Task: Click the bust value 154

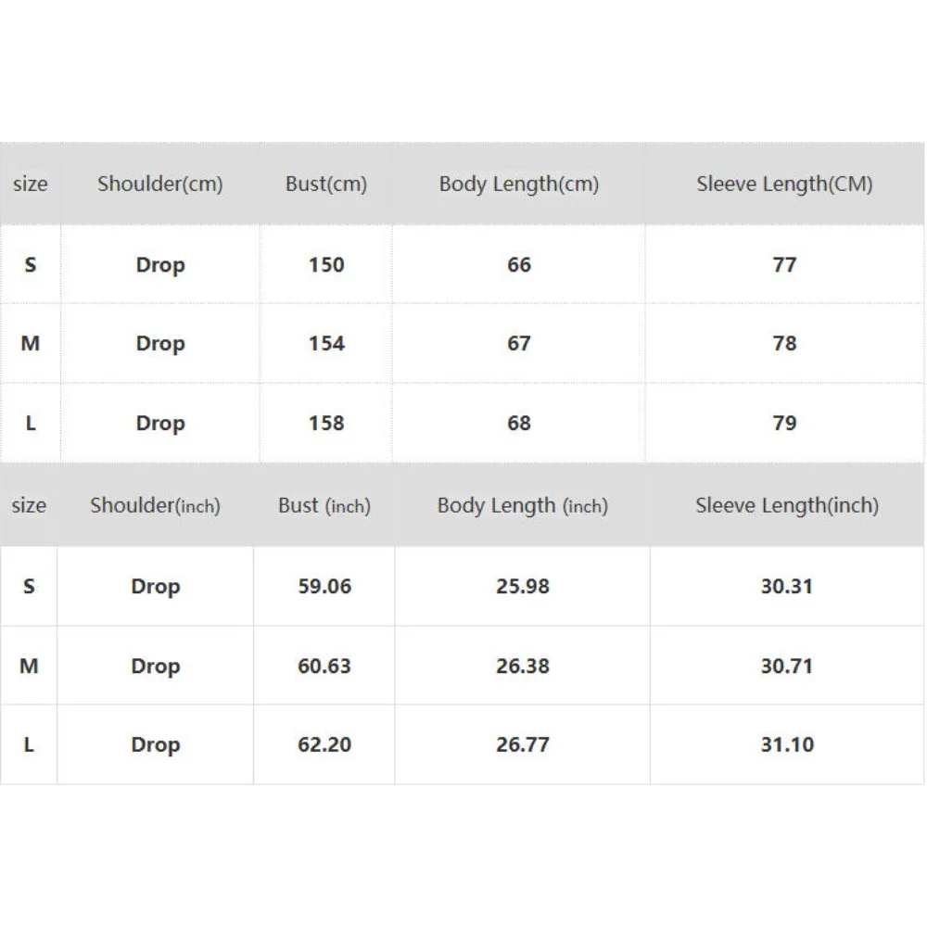Action: click(326, 343)
